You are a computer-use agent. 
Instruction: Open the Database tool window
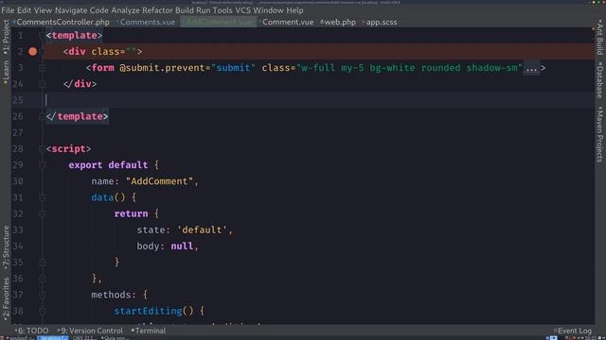tap(599, 79)
